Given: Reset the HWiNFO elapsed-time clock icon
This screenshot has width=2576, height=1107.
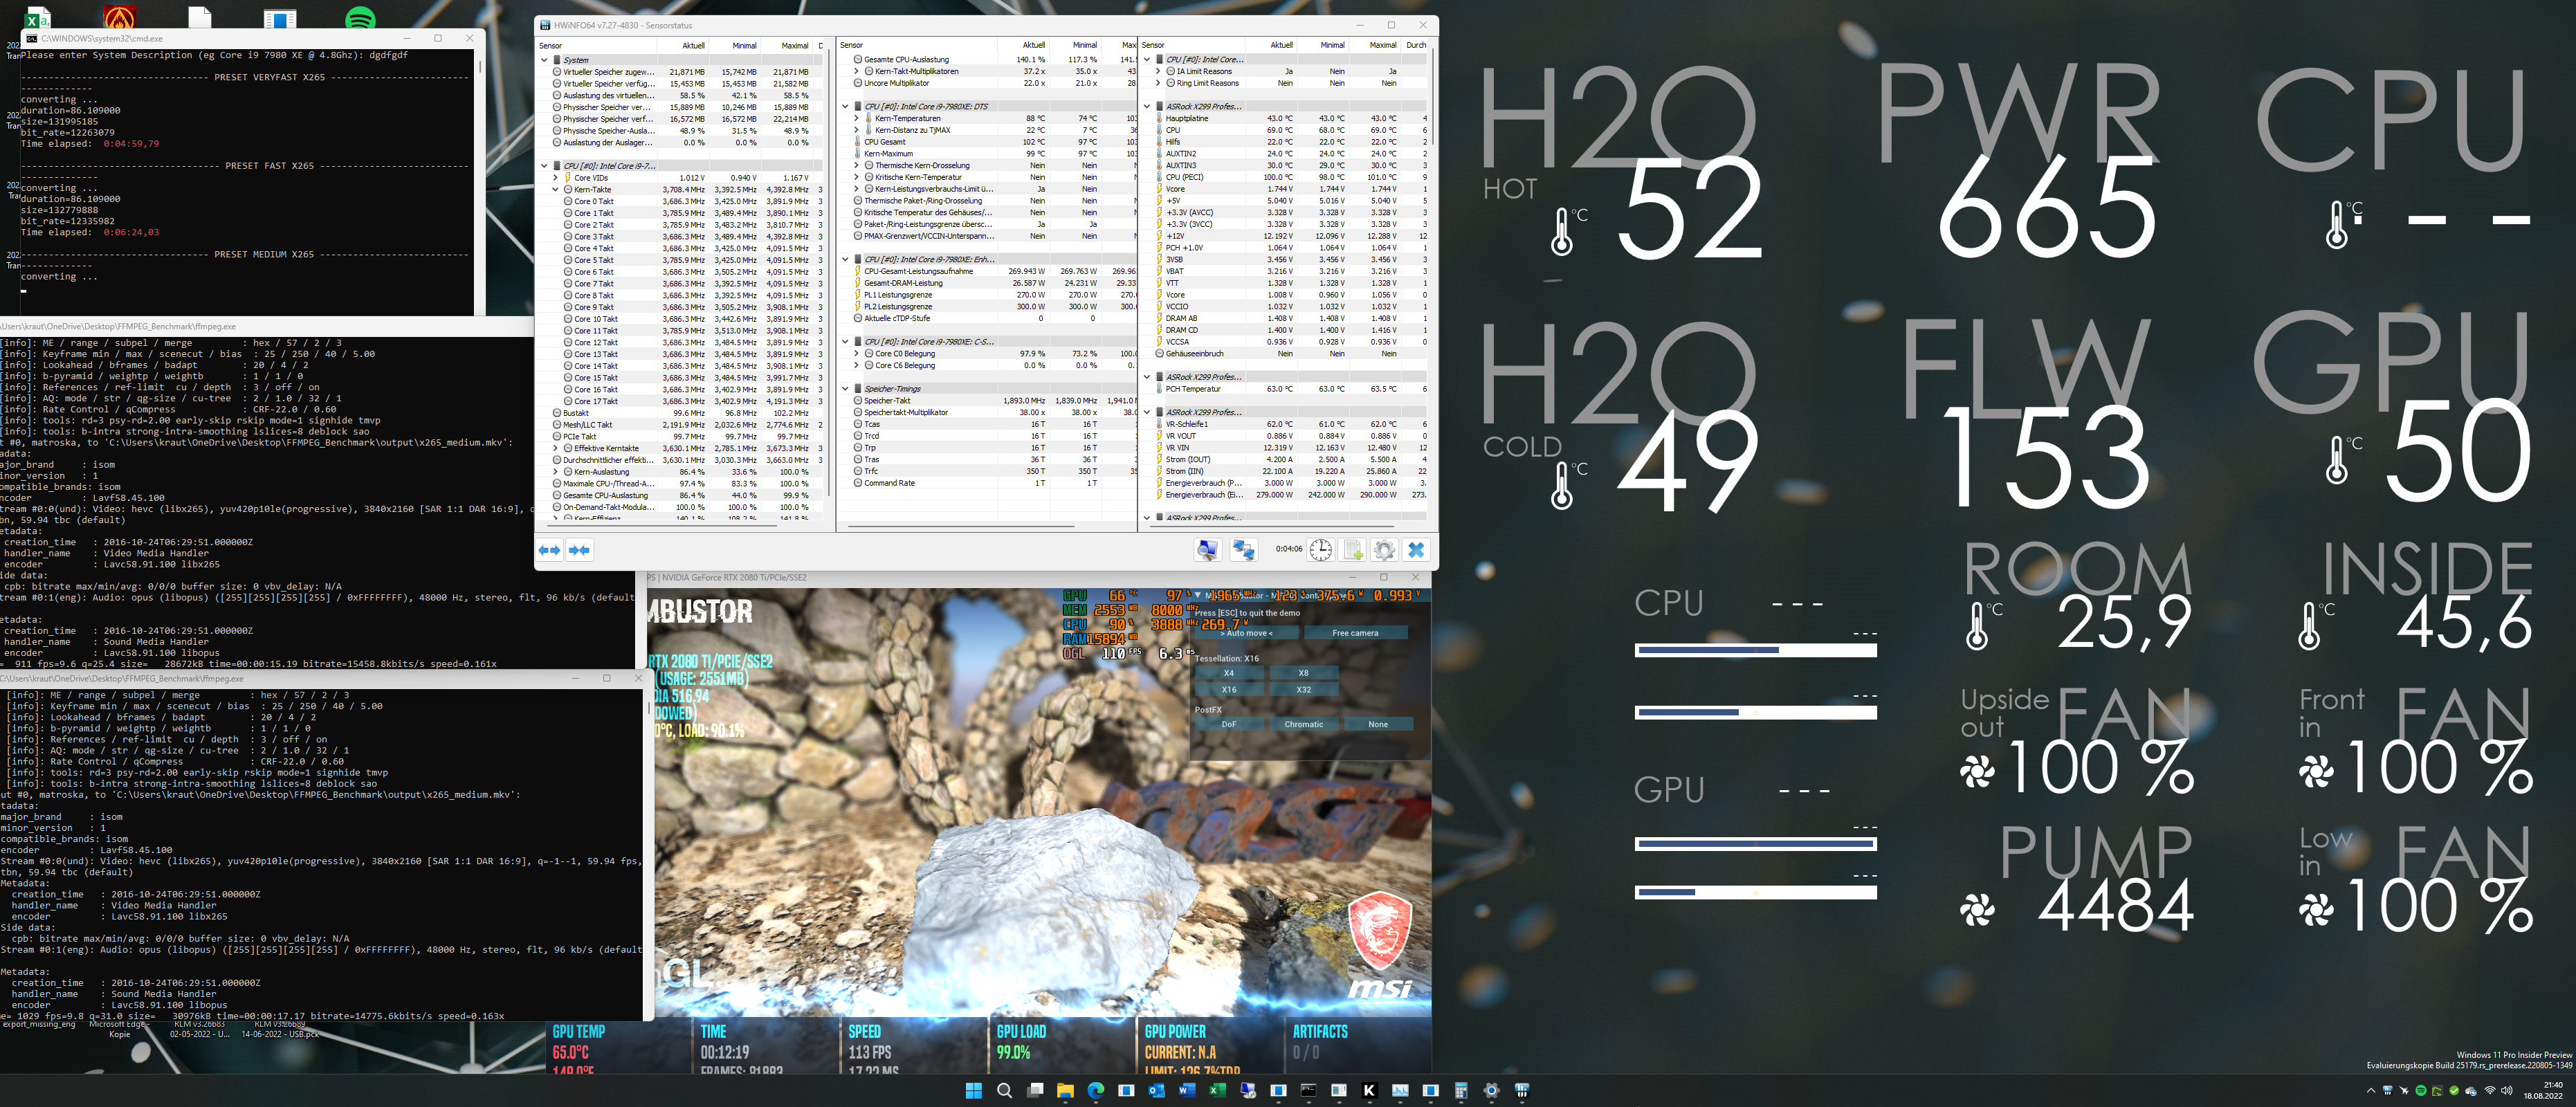Looking at the screenshot, I should (x=1321, y=550).
